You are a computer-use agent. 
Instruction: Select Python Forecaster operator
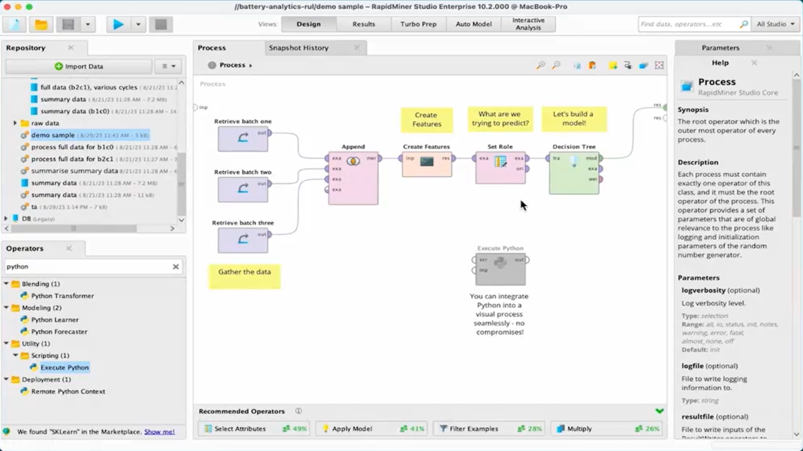coord(54,332)
